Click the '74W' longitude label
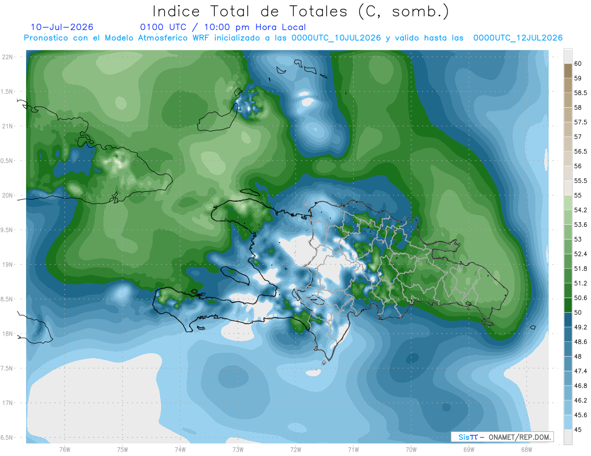 click(x=180, y=449)
